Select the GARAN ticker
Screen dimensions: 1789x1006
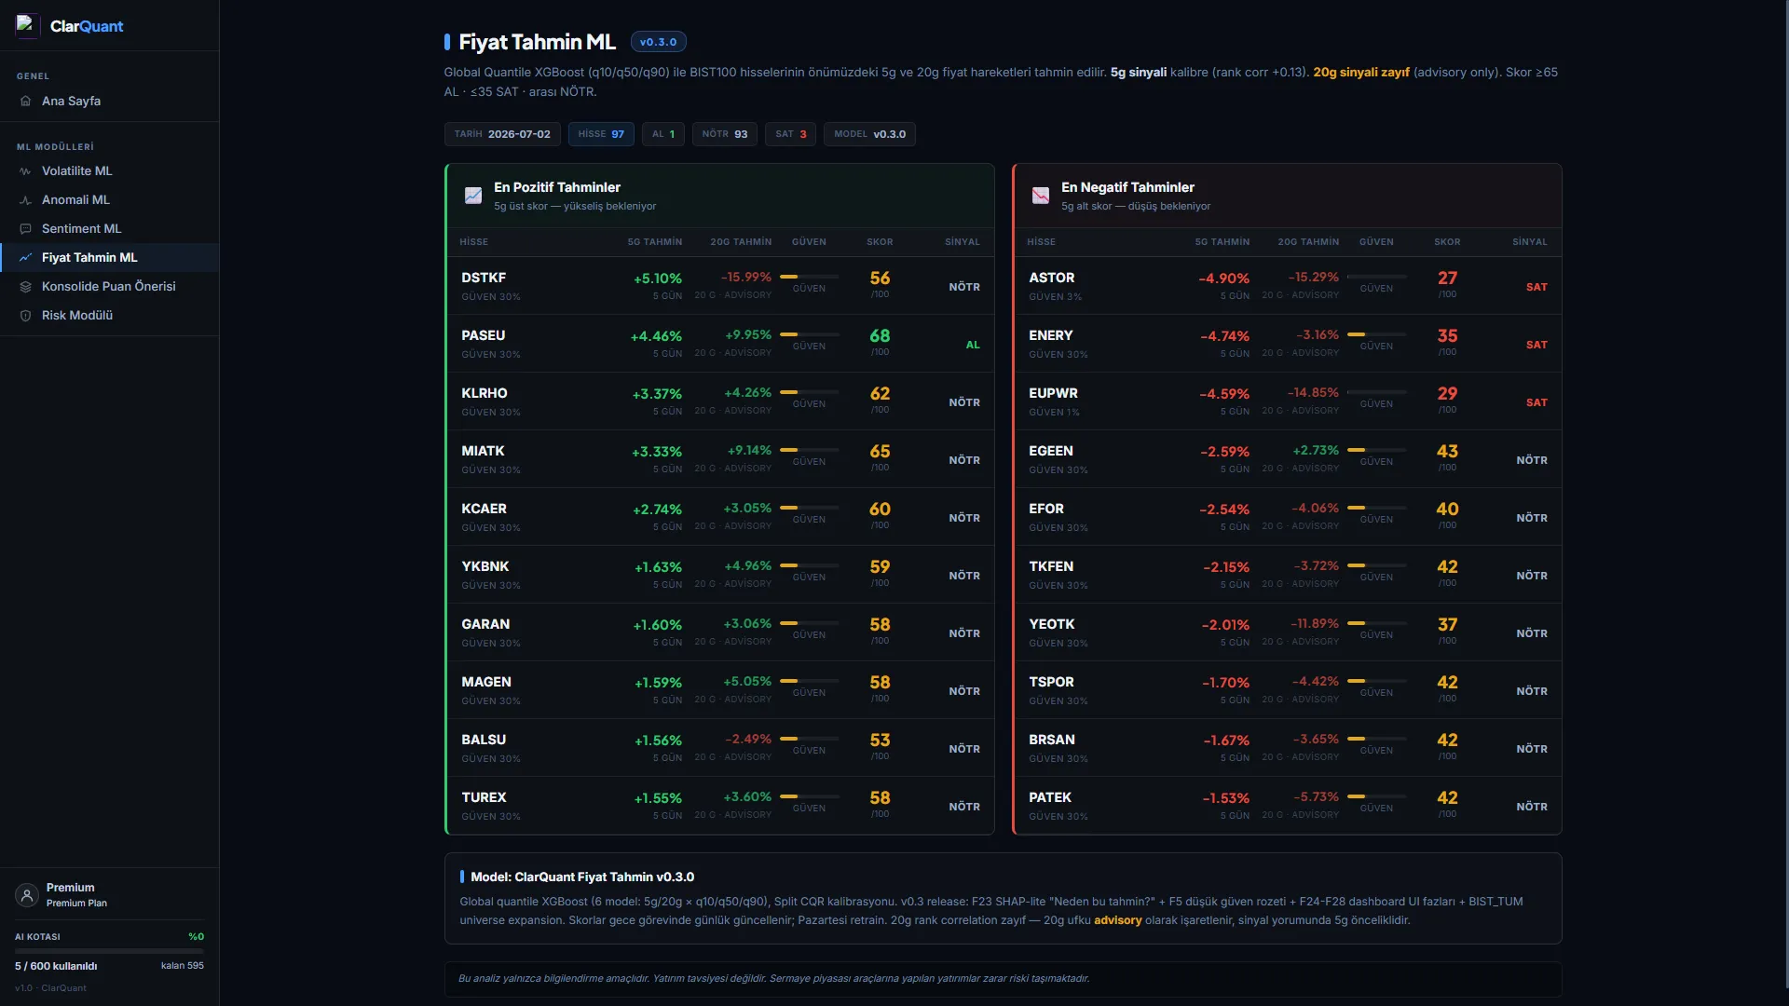pos(485,624)
